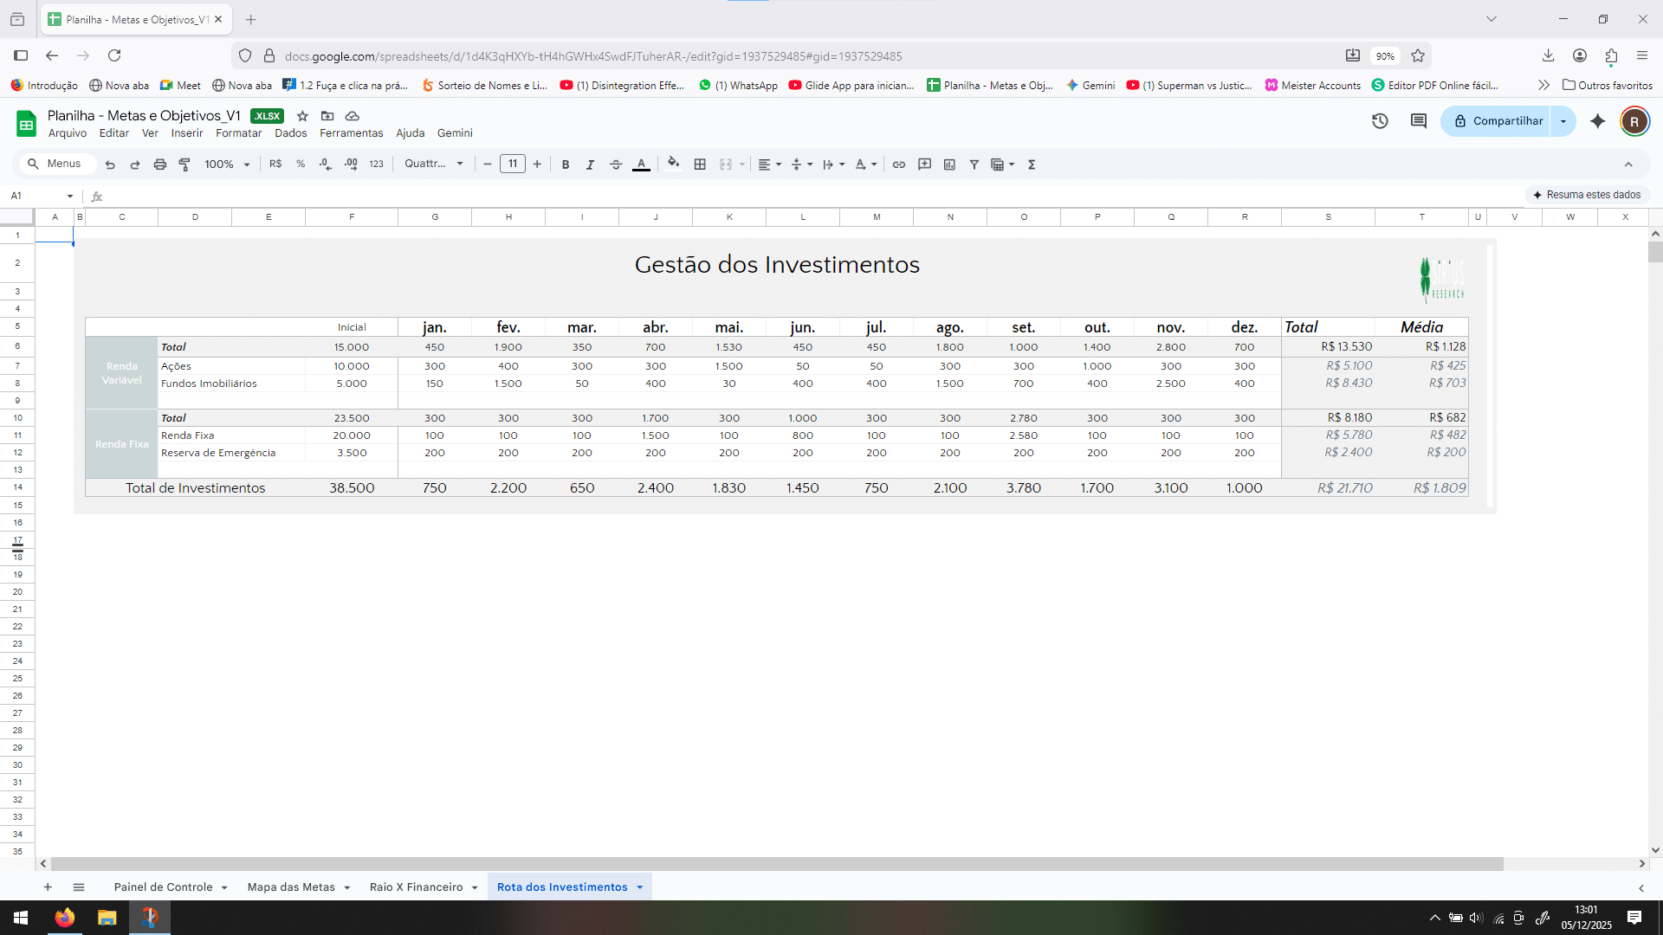This screenshot has height=935, width=1663.
Task: Open the functions sigma icon
Action: point(1032,164)
